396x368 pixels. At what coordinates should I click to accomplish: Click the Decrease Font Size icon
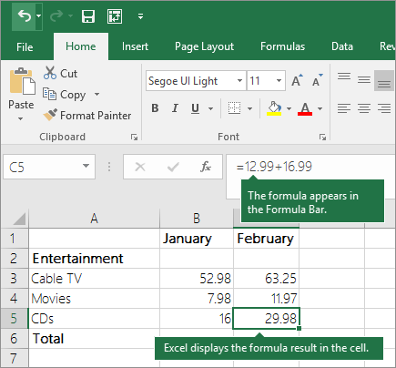coord(318,80)
